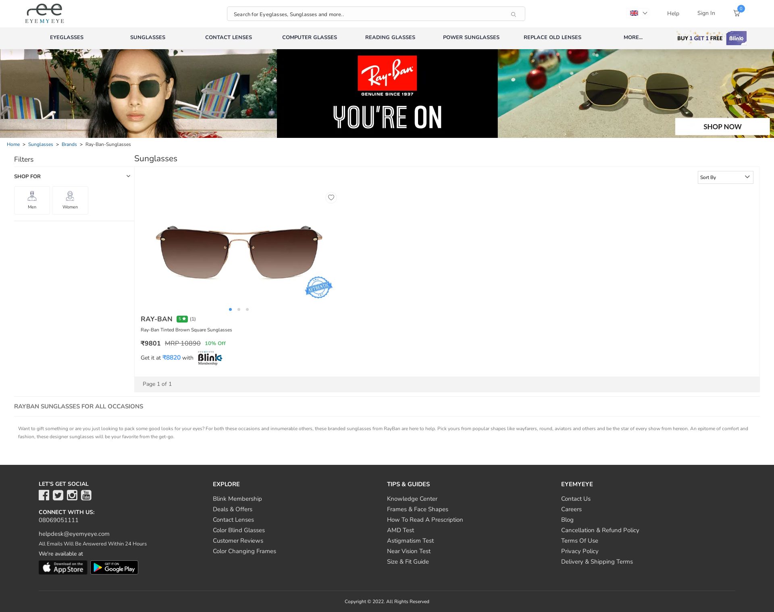Screen dimensions: 774x612
Task: Open the Size & Fit Guide link
Action: coord(408,562)
